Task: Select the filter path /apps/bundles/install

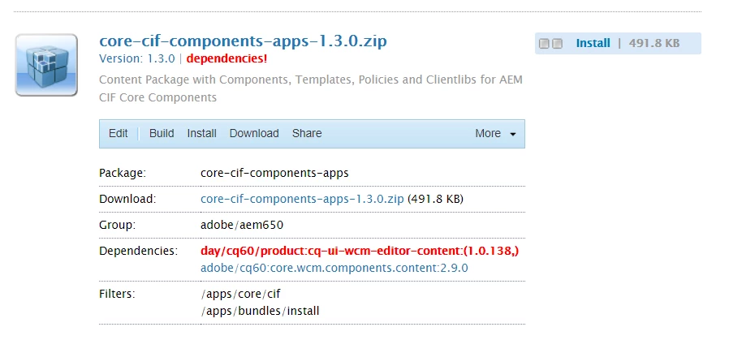Action: point(260,311)
